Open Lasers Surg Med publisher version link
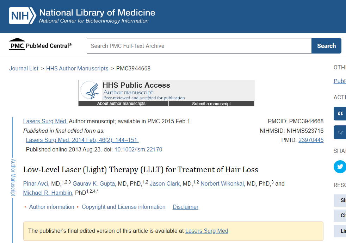This screenshot has height=243, width=346. pos(207,231)
